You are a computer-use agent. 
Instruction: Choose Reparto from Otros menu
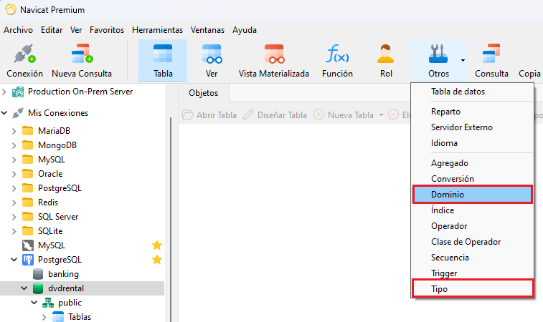[x=473, y=112]
